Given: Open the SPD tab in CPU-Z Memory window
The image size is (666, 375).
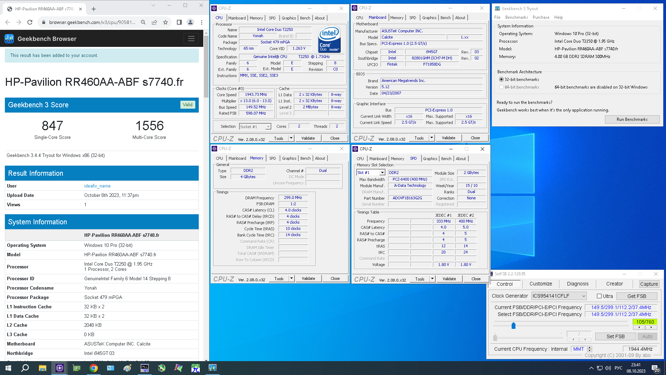Looking at the screenshot, I should click(x=273, y=158).
